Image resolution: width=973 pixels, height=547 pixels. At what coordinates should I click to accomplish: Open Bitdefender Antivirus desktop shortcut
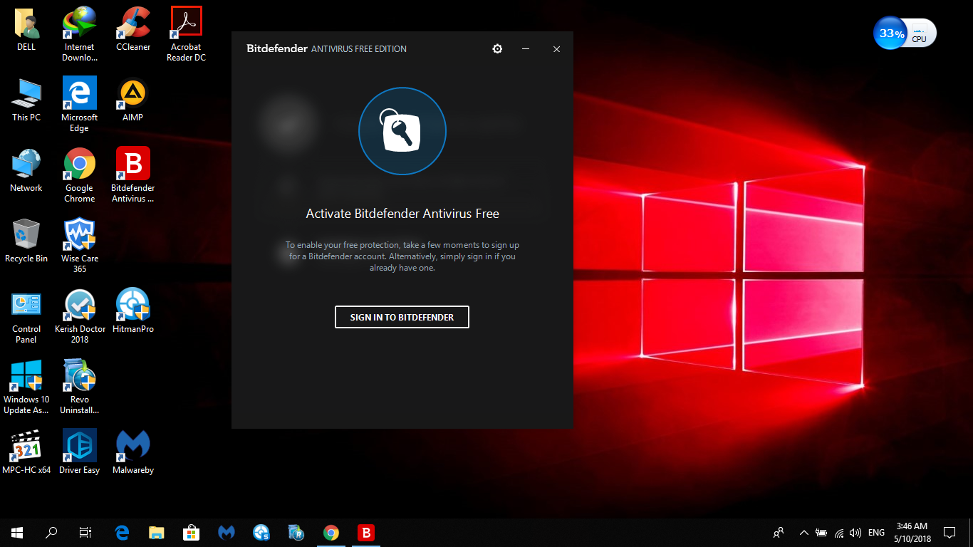click(x=133, y=175)
